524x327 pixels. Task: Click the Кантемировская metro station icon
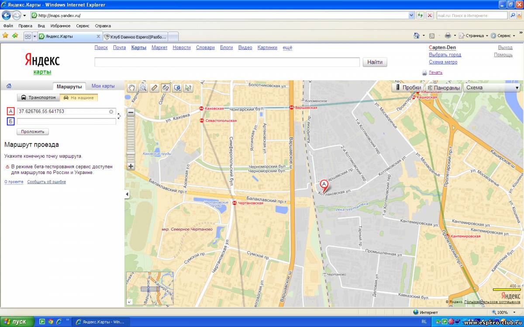pyautogui.click(x=447, y=236)
